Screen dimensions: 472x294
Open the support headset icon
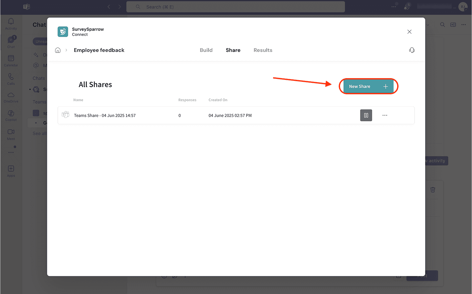pos(412,50)
